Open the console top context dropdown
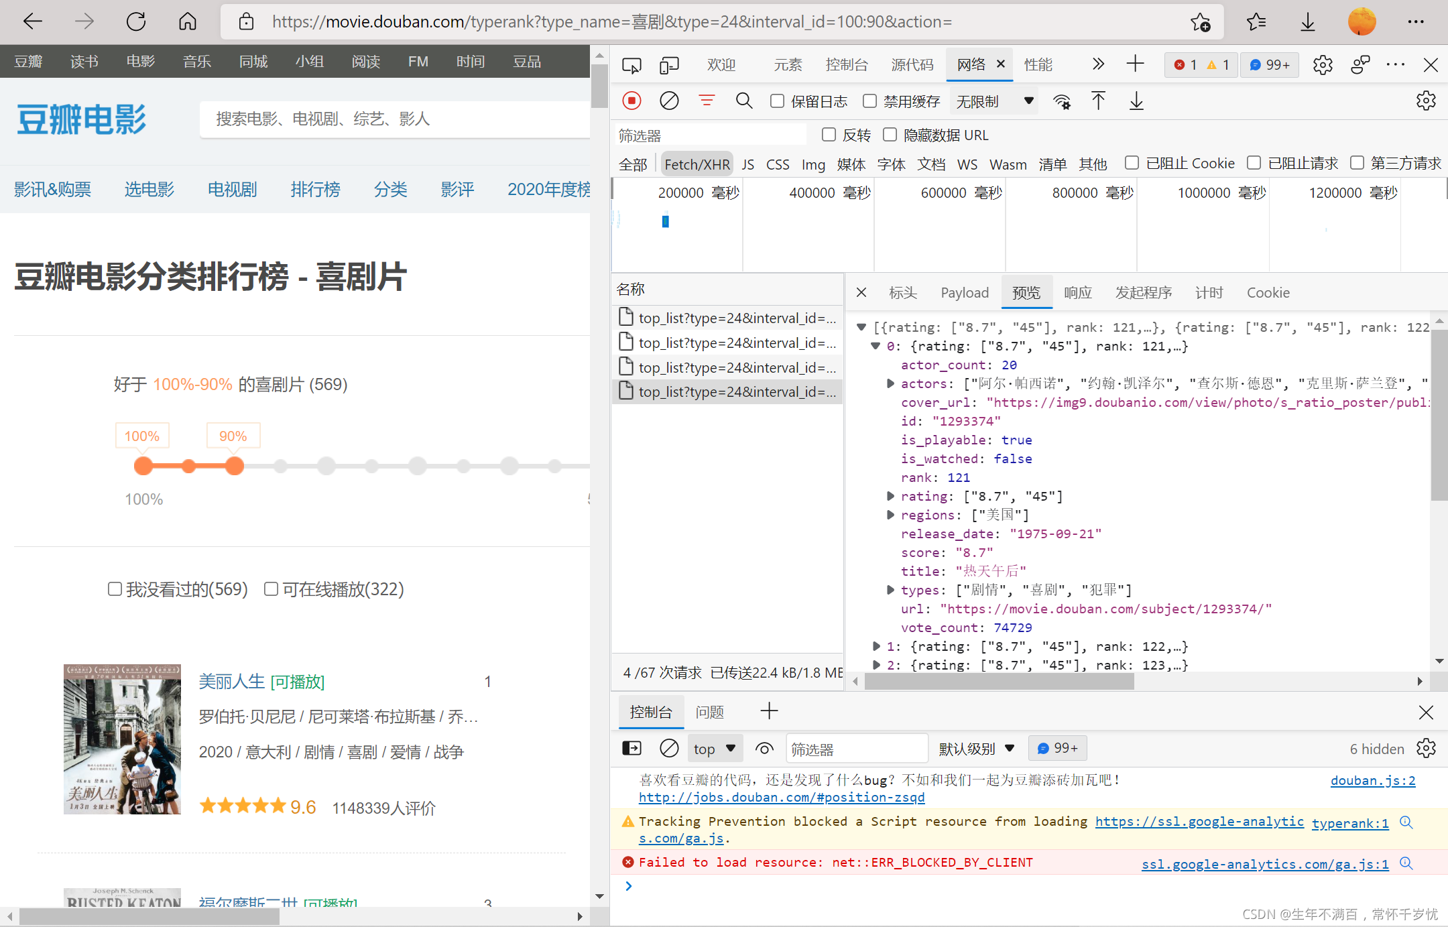 pyautogui.click(x=715, y=749)
